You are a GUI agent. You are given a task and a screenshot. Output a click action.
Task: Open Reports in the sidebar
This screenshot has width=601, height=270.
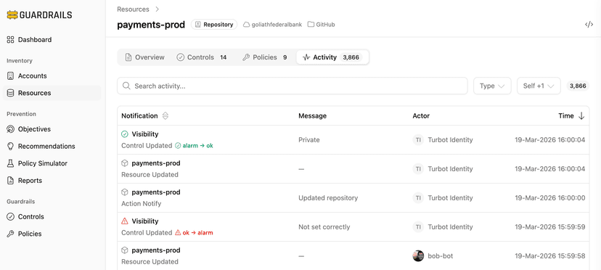30,180
